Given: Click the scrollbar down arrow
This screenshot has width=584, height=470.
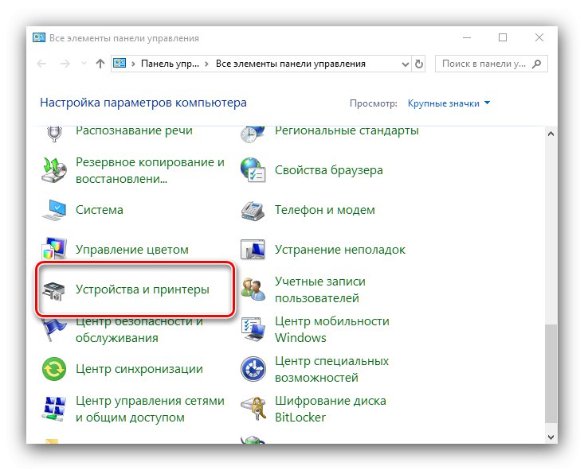Looking at the screenshot, I should point(551,437).
